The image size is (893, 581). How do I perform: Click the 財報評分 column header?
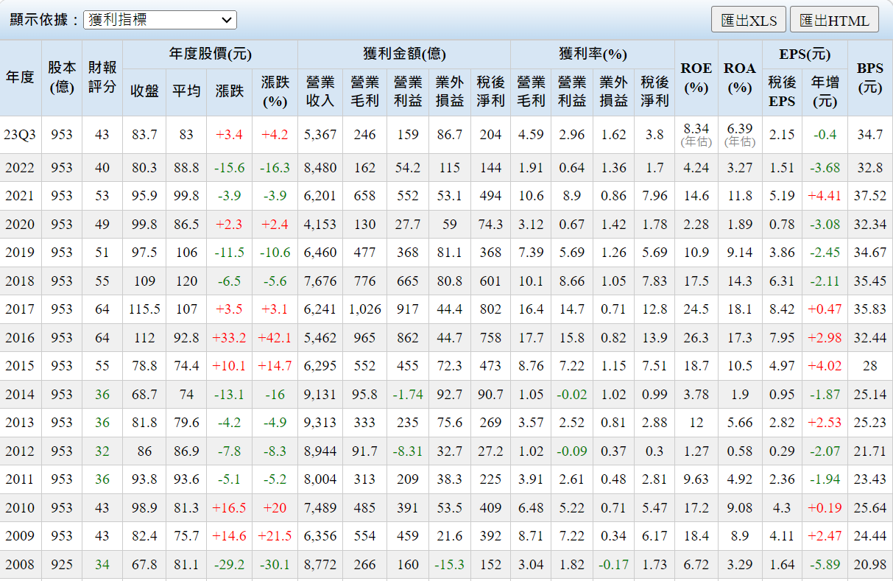[102, 77]
